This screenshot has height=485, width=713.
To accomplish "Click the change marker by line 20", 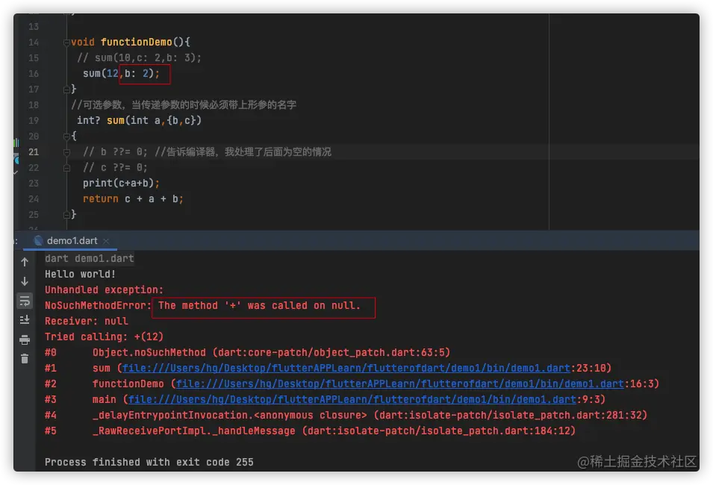I will point(16,143).
